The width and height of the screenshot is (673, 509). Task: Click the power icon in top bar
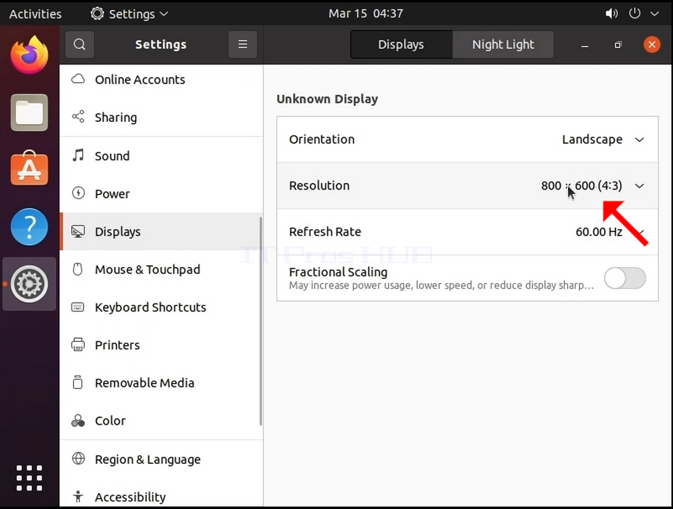[635, 13]
